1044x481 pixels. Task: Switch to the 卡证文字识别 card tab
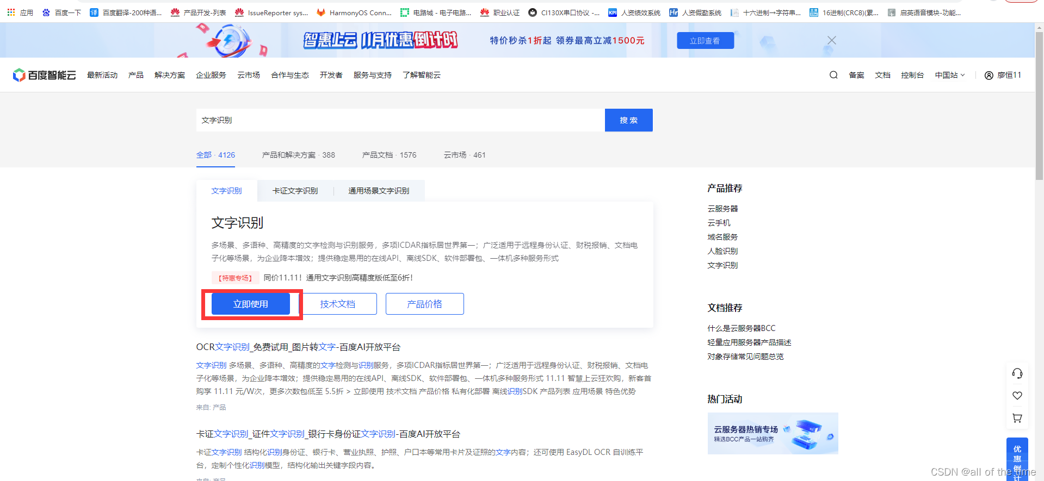click(295, 191)
